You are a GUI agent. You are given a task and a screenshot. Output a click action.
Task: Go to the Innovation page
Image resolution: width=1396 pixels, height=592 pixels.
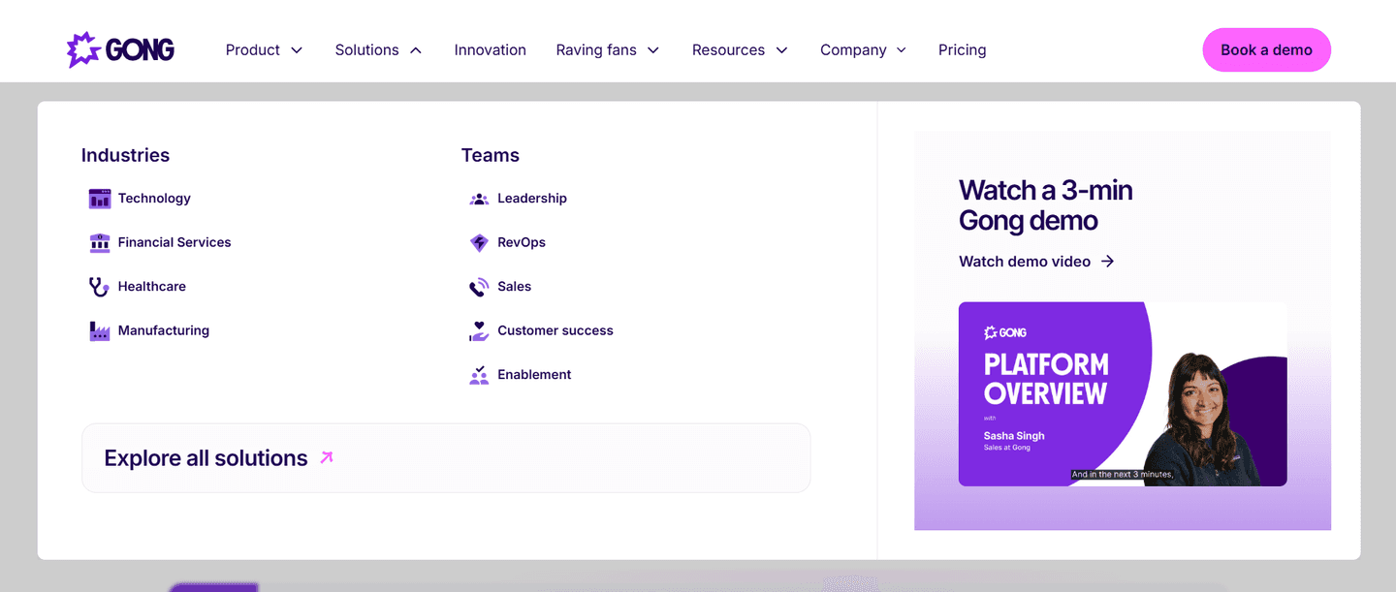coord(491,49)
